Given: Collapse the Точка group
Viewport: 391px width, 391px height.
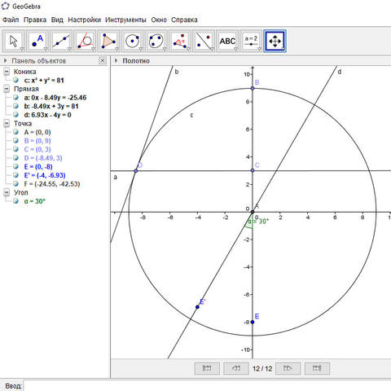Looking at the screenshot, I should [x=7, y=124].
